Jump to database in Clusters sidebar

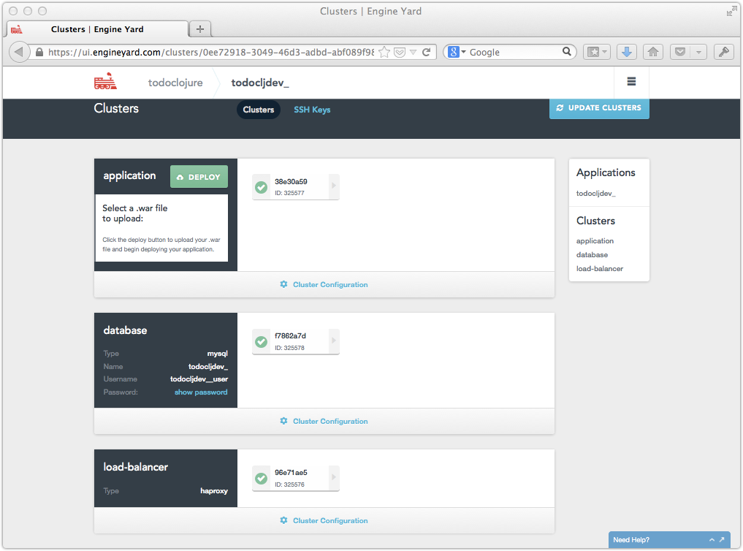pyautogui.click(x=592, y=254)
